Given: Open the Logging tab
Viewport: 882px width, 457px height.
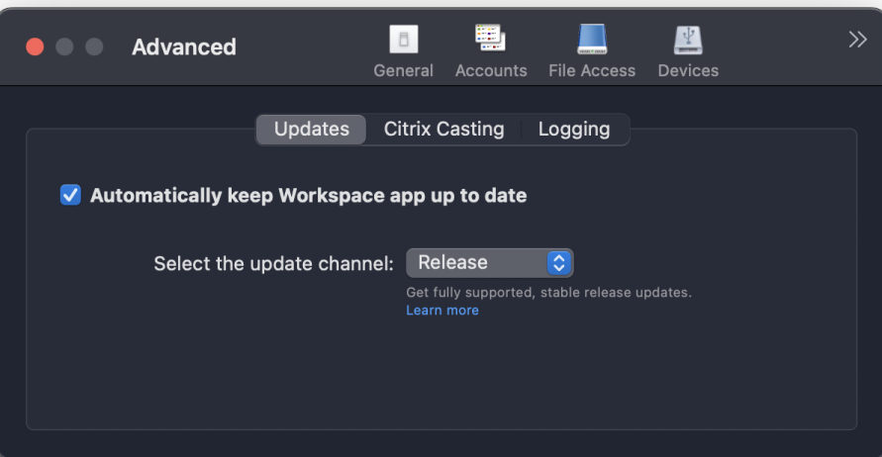Looking at the screenshot, I should click(574, 130).
